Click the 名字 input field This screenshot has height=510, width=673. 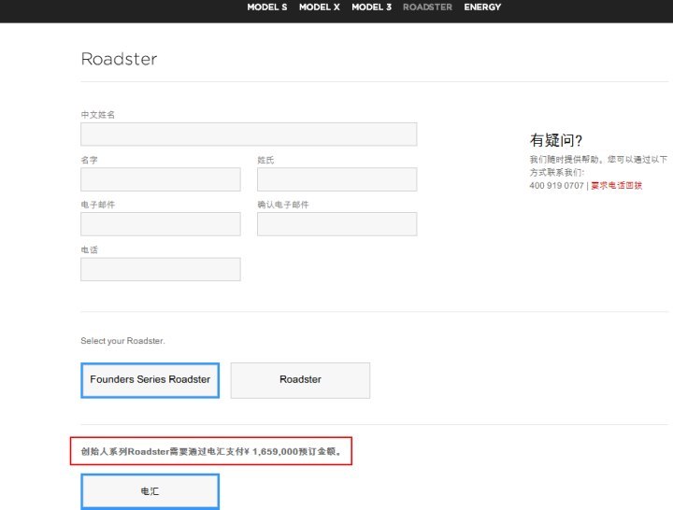click(x=161, y=179)
